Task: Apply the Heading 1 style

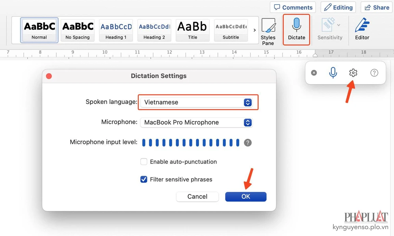Action: point(116,30)
